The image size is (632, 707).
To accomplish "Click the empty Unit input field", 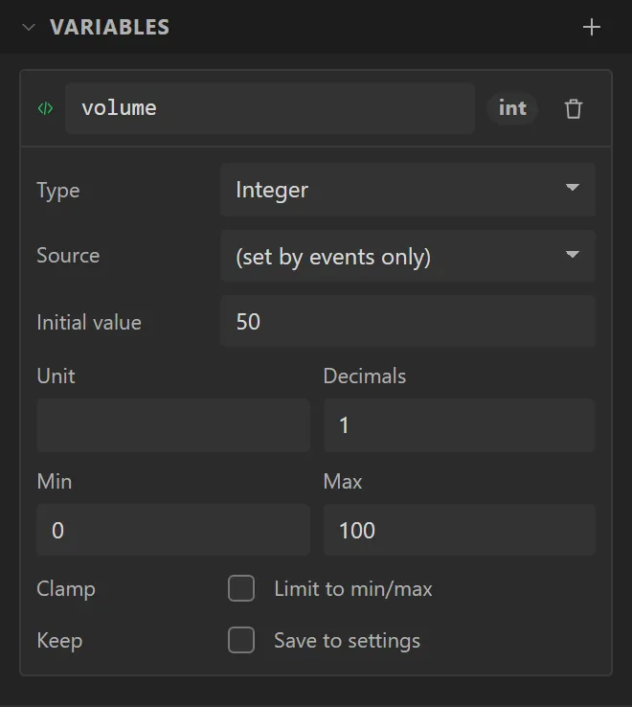I will coord(173,425).
